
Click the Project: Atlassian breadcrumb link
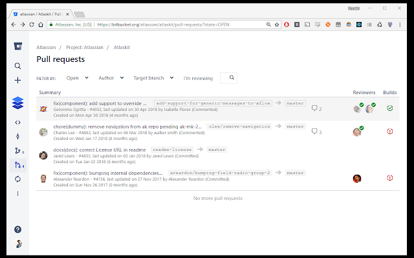tap(85, 47)
